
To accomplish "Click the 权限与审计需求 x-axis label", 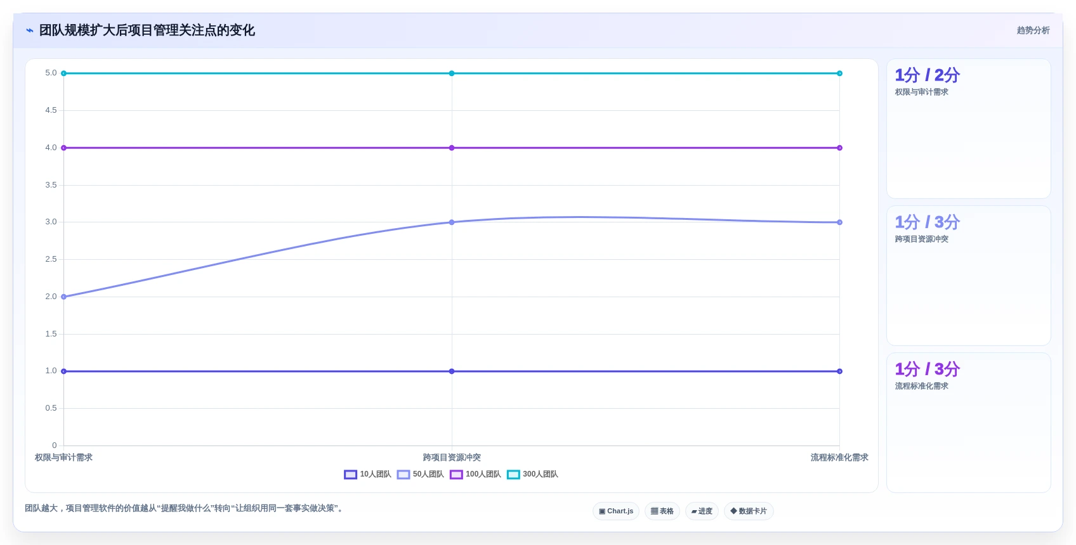I will coord(63,458).
